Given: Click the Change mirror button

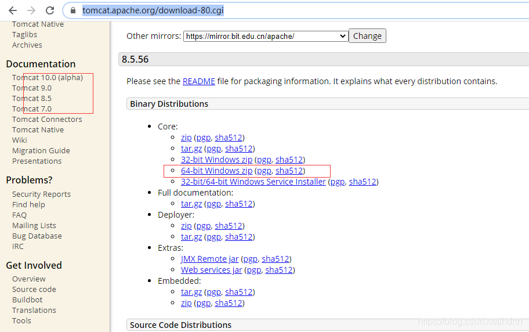Looking at the screenshot, I should click(x=367, y=36).
